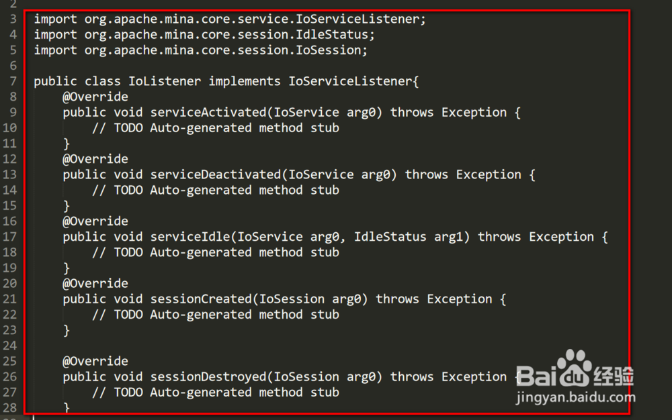Click the serviceIdle method name
Screen dimensions: 672x420
(x=190, y=237)
